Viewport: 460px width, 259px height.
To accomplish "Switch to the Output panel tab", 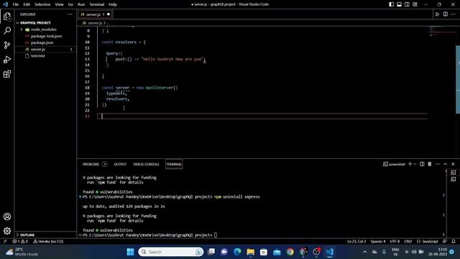I will pyautogui.click(x=120, y=164).
